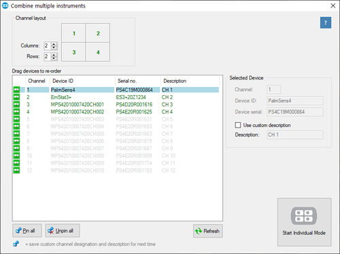Click the green icon next to channel 3
This screenshot has height=254, width=340.
16,105
